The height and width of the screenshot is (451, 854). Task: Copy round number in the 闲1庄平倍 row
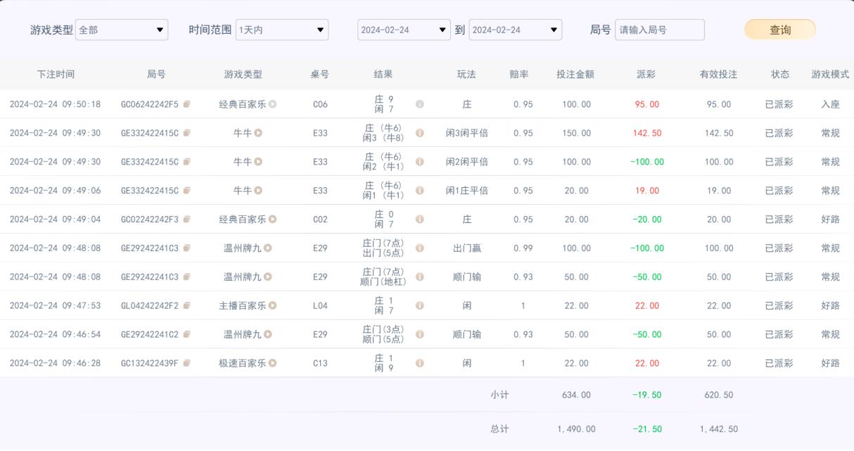pos(186,191)
